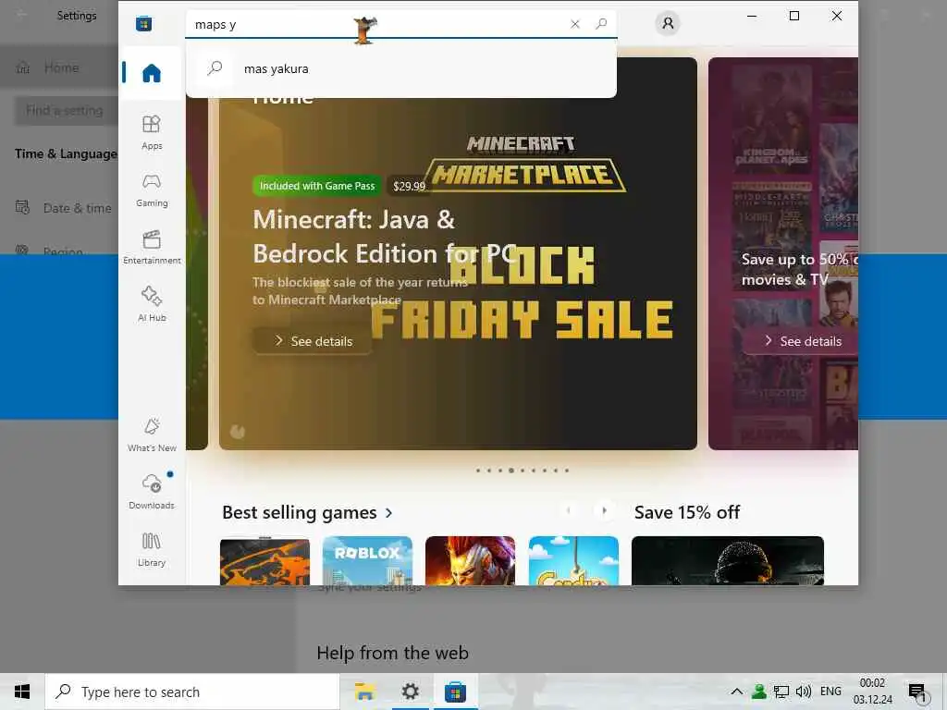This screenshot has width=947, height=710.
Task: Click Find a setting field in Settings
Action: [x=67, y=111]
